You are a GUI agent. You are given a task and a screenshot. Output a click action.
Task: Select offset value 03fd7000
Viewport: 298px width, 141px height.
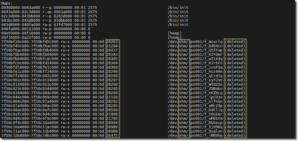click(x=63, y=25)
